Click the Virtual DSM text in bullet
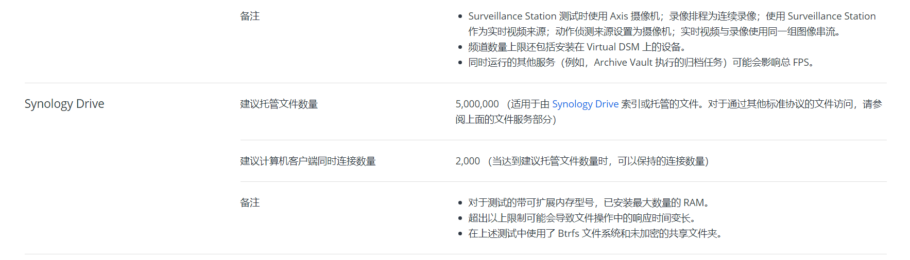Image resolution: width=910 pixels, height=260 pixels. [613, 47]
